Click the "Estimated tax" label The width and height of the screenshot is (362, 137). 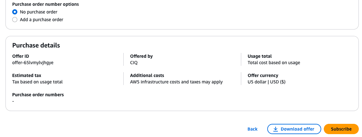tap(27, 75)
